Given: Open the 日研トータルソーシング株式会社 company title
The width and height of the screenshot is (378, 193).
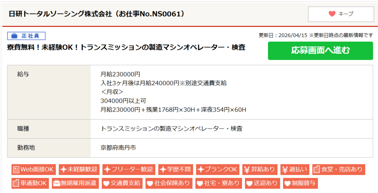Looking at the screenshot, I should [x=96, y=14].
